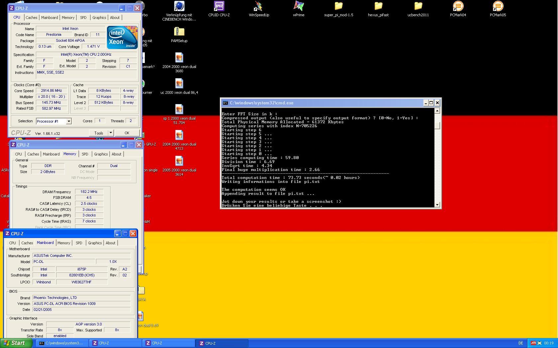Viewport: 558px width, 348px height.
Task: Select '2004 2000 xeon dual 3680' image file
Action: click(x=179, y=58)
